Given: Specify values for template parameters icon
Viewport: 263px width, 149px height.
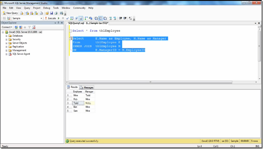Looking at the screenshot, I should click(x=130, y=18).
